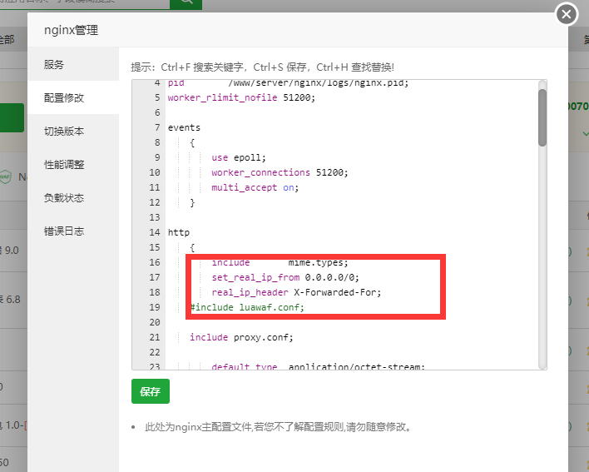Click the editor scrollbar up arrow
Screen dimensions: 589x472
542,84
